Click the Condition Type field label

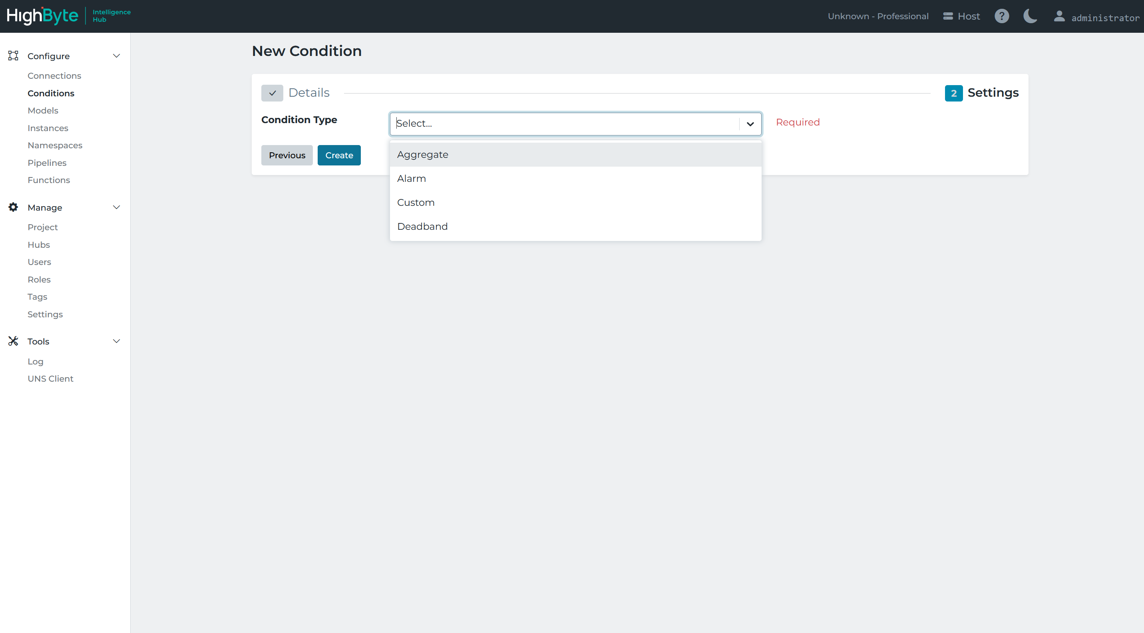(299, 120)
